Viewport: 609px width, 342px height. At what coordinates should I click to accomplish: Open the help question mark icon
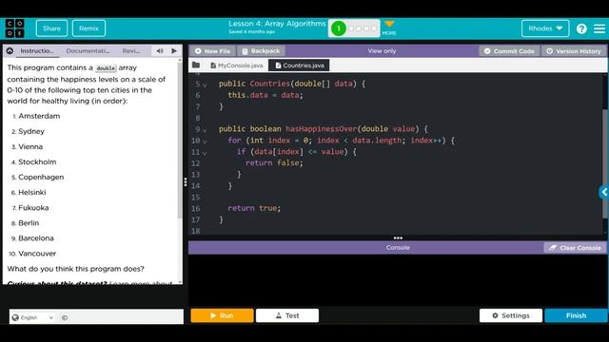[x=581, y=28]
